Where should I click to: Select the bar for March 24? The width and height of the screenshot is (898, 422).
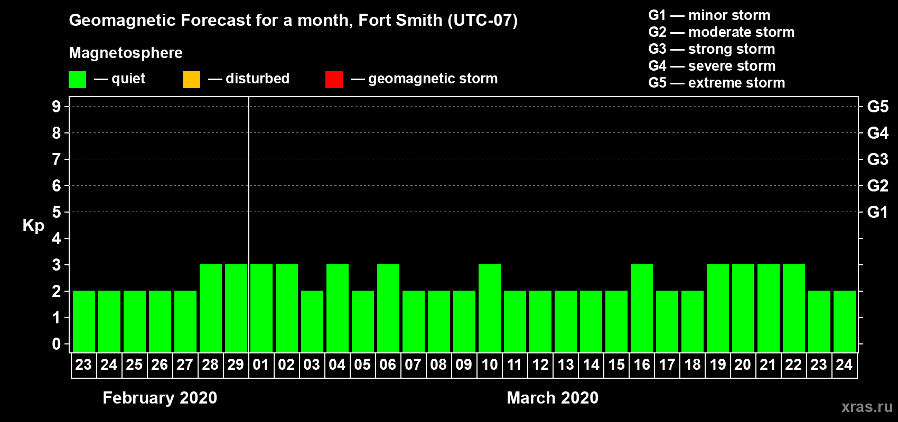point(845,321)
